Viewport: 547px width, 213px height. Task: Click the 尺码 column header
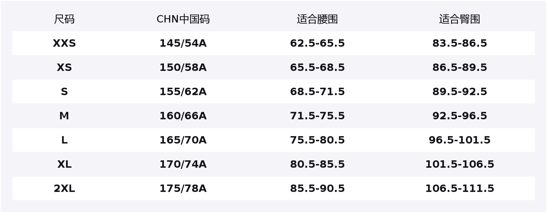[64, 19]
